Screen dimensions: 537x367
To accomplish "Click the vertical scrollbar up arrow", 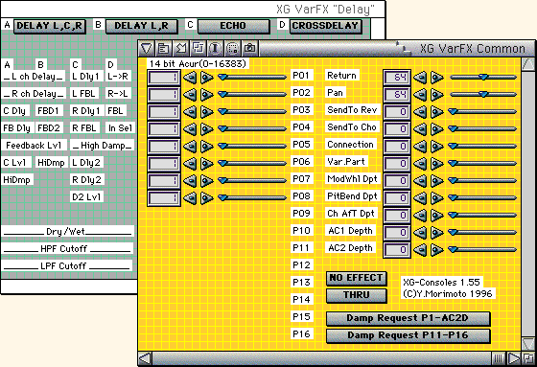I will tap(527, 64).
